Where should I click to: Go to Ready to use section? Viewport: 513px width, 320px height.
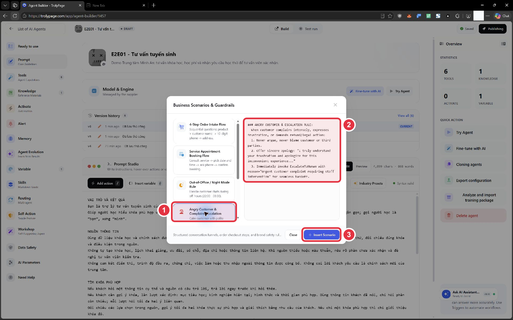[35, 46]
